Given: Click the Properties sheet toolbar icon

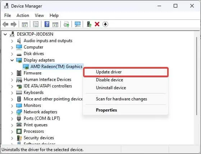Looking at the screenshot, I should 36,24.
